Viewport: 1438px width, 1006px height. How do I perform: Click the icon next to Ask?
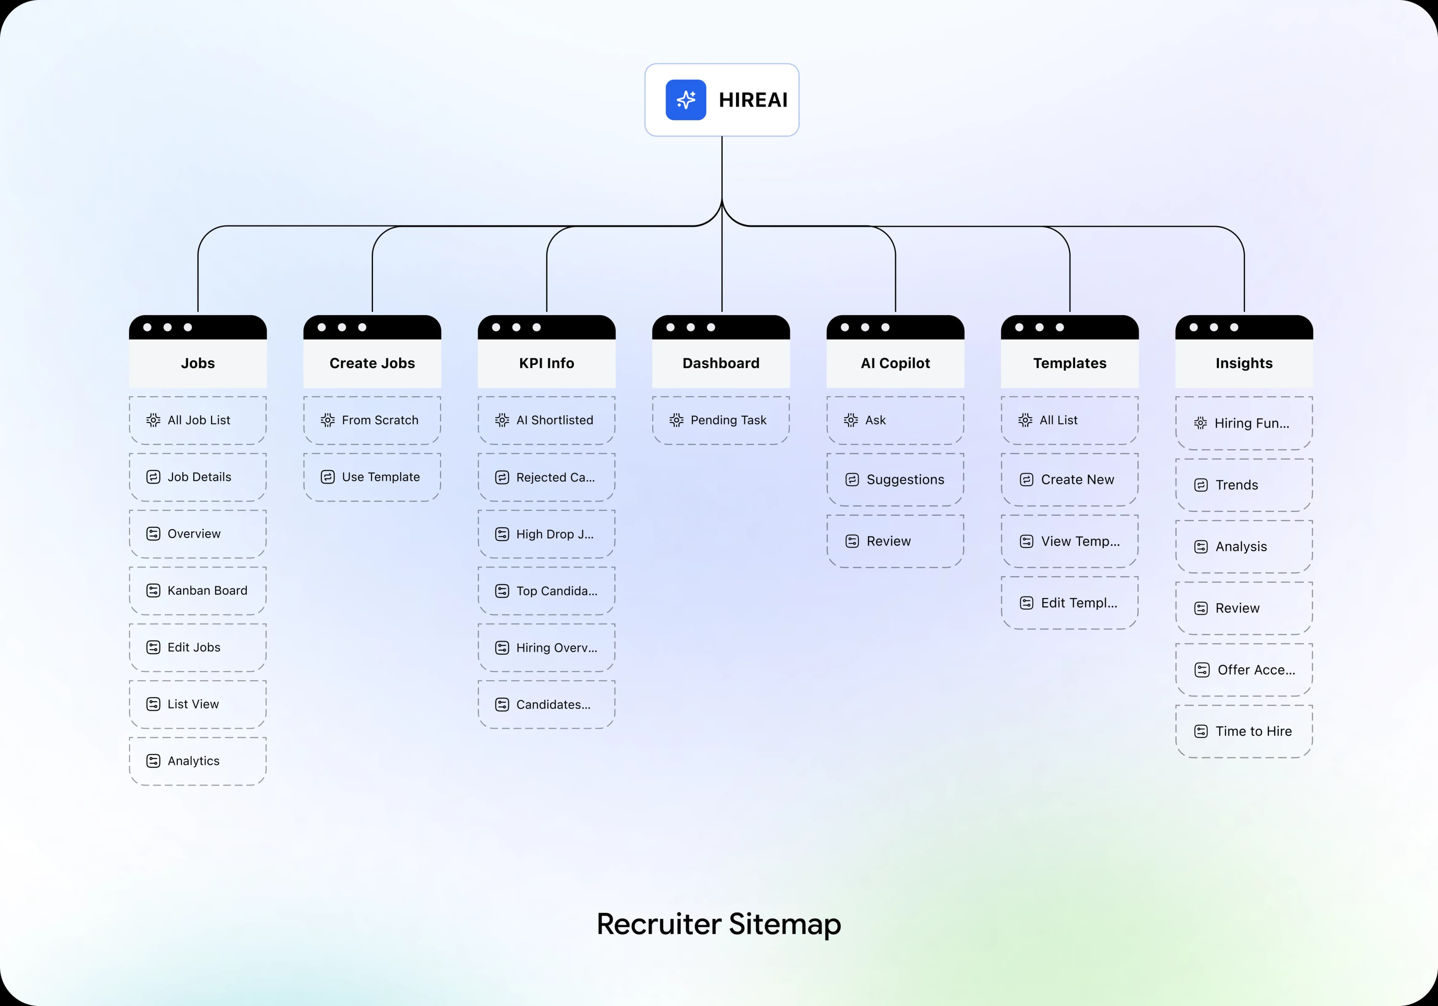850,420
